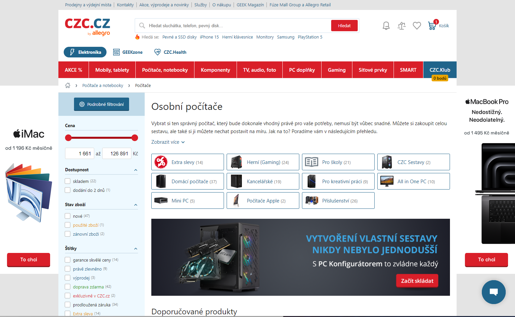Open Mini PC category tile
The height and width of the screenshot is (317, 515).
tap(187, 200)
